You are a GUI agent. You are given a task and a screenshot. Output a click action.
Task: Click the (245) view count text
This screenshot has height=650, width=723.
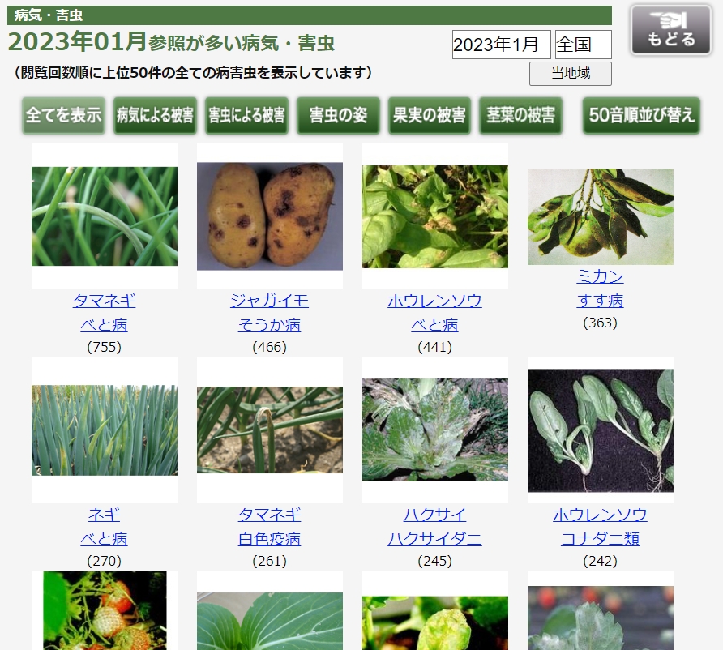pyautogui.click(x=434, y=561)
